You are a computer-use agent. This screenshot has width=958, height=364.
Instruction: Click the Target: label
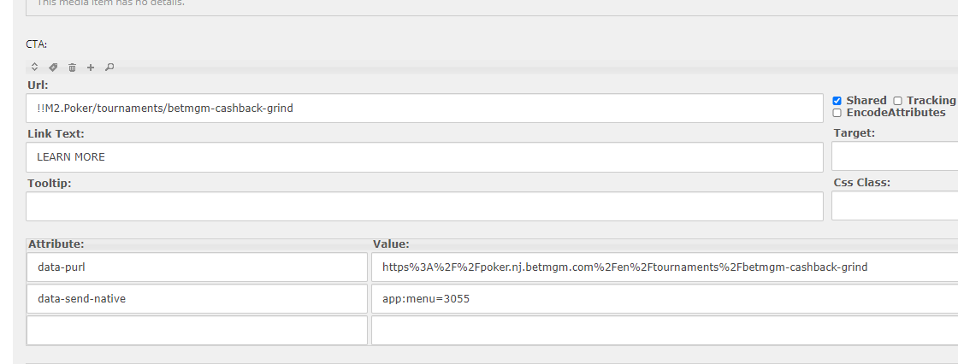tap(855, 132)
